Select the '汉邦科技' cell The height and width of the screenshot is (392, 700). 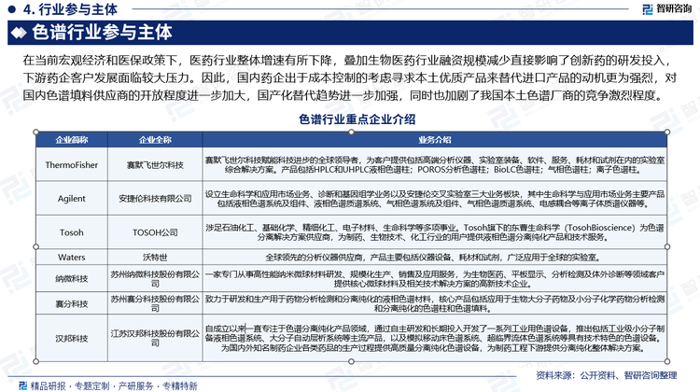coord(72,338)
